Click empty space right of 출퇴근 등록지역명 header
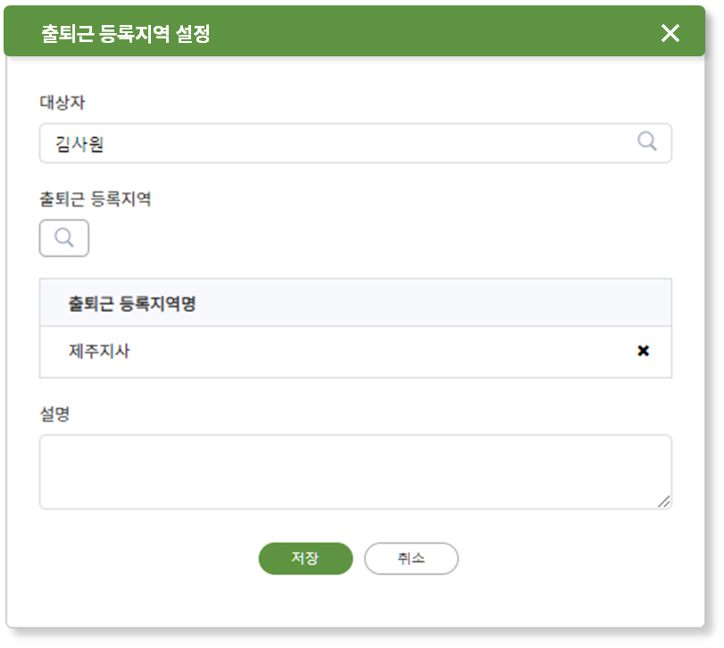This screenshot has width=724, height=648. click(434, 303)
